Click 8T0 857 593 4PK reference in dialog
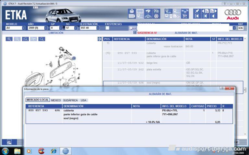The height and width of the screenshot is (155, 249). coord(44,110)
